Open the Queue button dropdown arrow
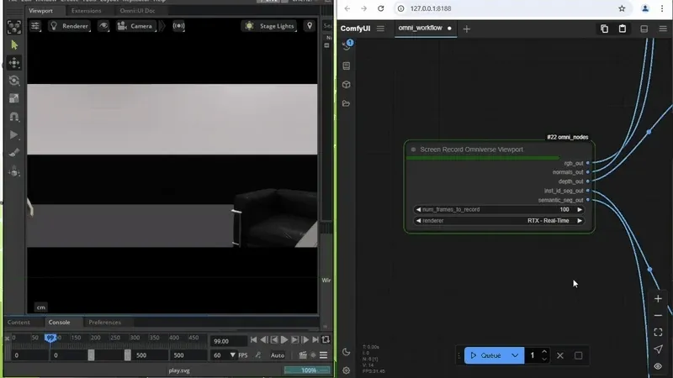This screenshot has width=673, height=378. (515, 355)
